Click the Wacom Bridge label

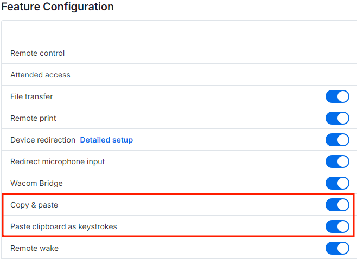pyautogui.click(x=36, y=183)
